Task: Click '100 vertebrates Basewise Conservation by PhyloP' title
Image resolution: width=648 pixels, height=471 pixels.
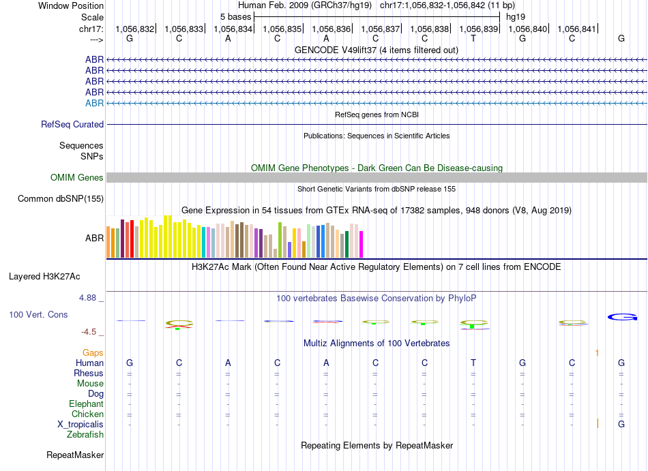Action: tap(377, 298)
